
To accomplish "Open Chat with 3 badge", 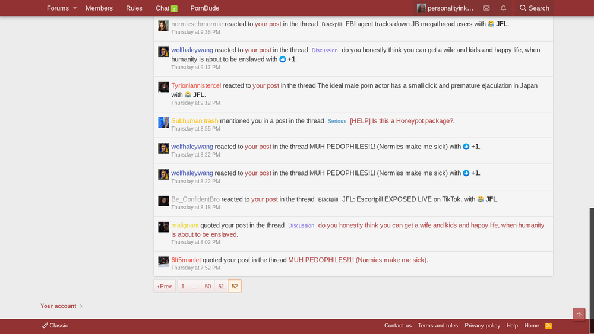I will 166,8.
